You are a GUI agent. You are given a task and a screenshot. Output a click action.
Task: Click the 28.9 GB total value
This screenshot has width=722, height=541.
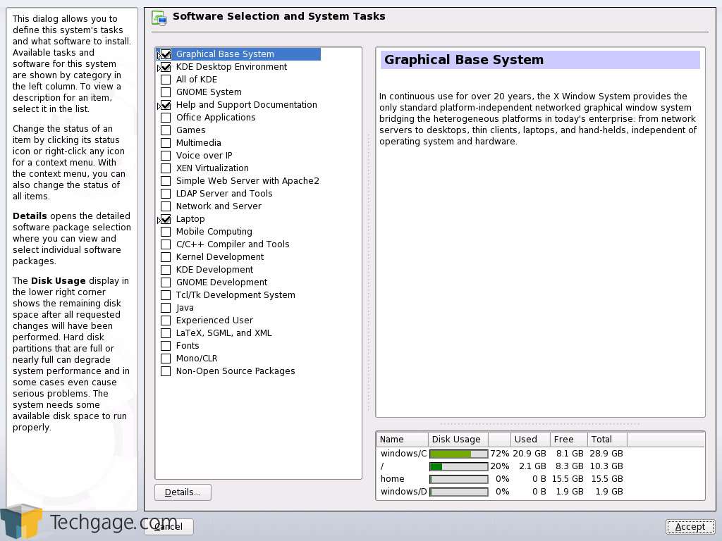pyautogui.click(x=607, y=454)
